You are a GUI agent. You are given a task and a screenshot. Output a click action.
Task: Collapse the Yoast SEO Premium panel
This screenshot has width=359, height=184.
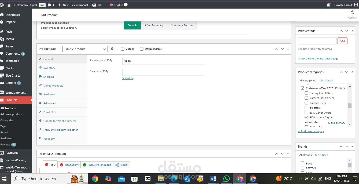[x=288, y=154]
